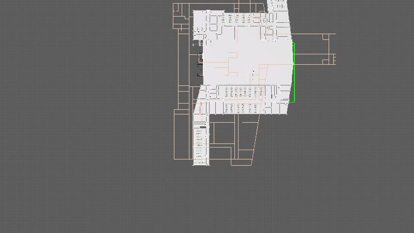Click the small dark pill-shaped object in the bottom-left wing
The height and width of the screenshot is (233, 414).
click(203, 127)
